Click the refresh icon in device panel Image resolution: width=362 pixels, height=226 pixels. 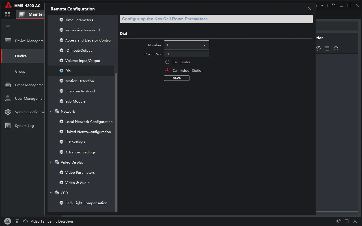(336, 48)
